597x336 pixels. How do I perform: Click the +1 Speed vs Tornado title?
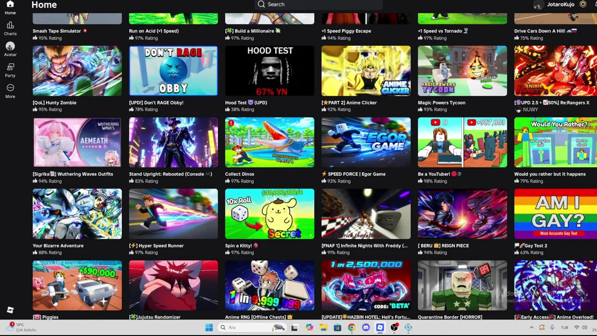pyautogui.click(x=443, y=31)
